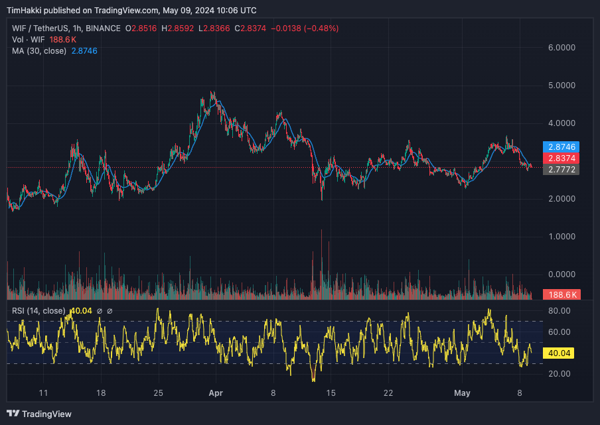Click the red 2.8374 current price tag
Viewport: 600px width, 425px height.
click(x=561, y=158)
